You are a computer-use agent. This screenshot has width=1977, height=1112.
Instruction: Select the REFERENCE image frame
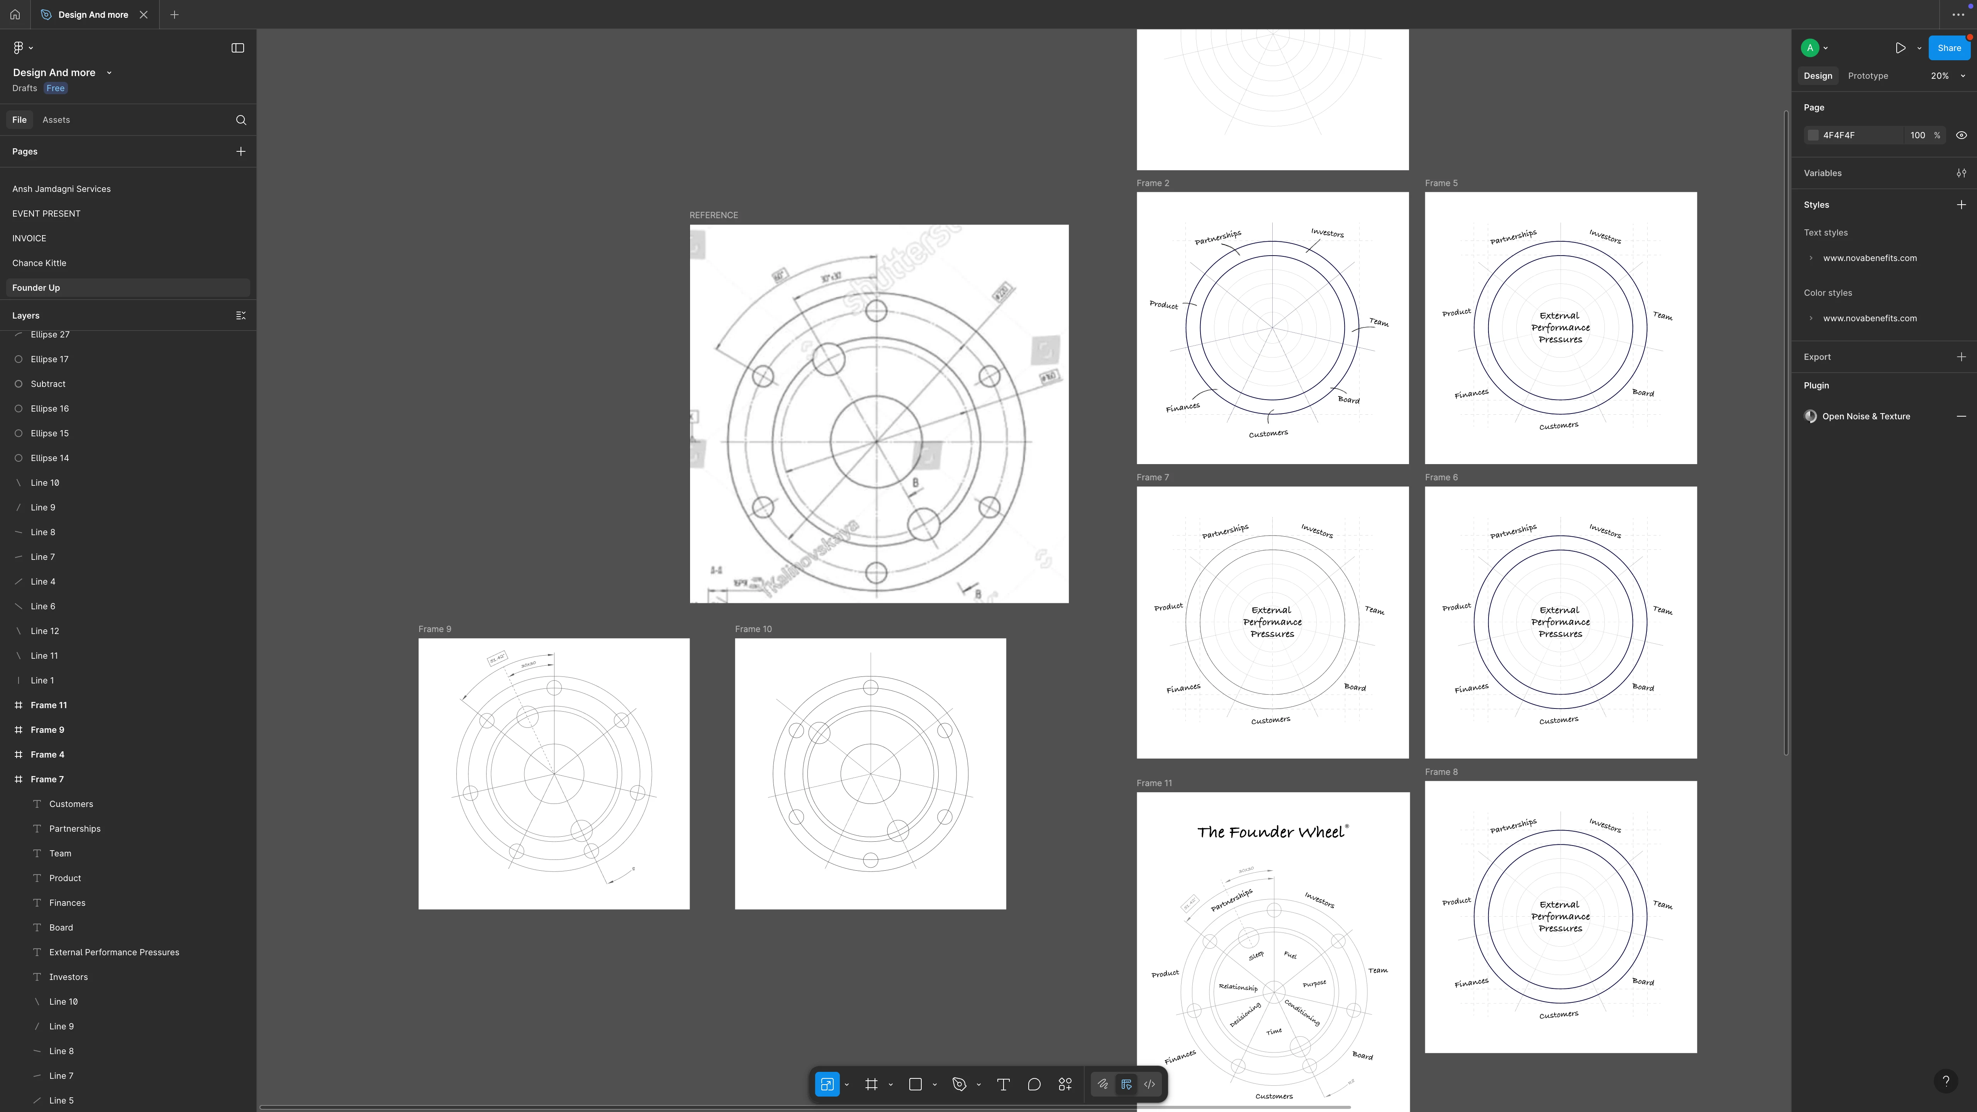coord(879,414)
